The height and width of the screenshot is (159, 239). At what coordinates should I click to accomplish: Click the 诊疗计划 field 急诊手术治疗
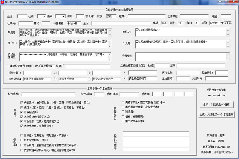pos(73,79)
